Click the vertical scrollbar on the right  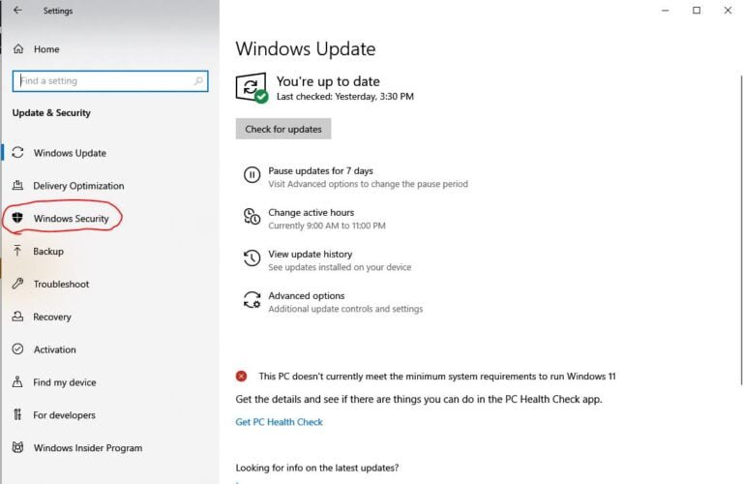[x=741, y=230]
